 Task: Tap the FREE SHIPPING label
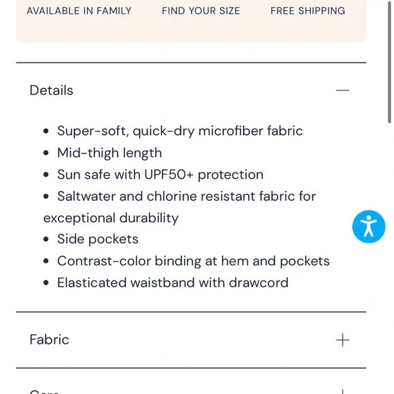click(308, 11)
